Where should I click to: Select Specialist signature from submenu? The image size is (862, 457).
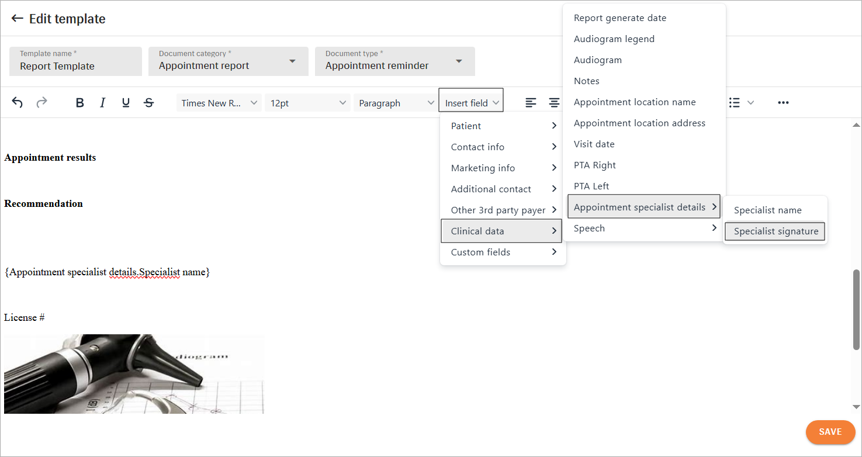point(776,231)
